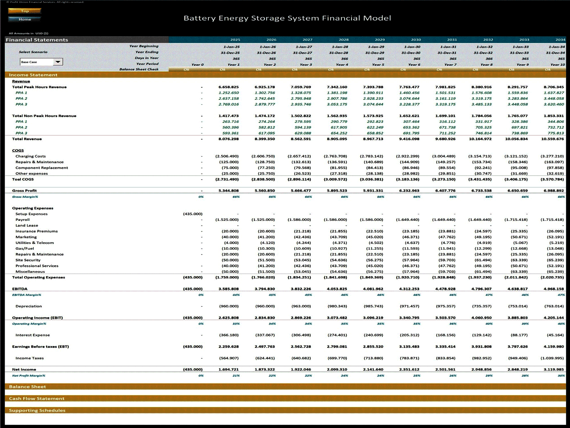The width and height of the screenshot is (570, 428).
Task: Click the Professional Services label
Action: point(37,266)
